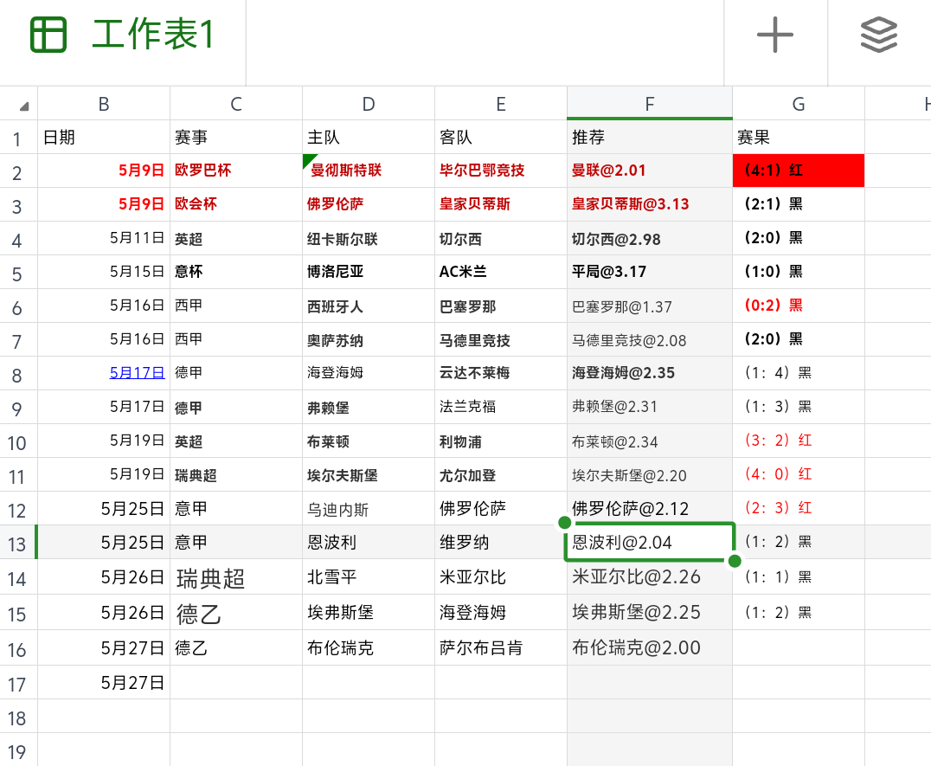The width and height of the screenshot is (931, 766).
Task: Select the cell containing 曼联@2.01
Action: tap(650, 171)
